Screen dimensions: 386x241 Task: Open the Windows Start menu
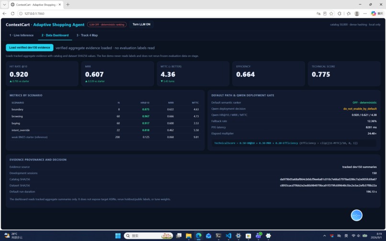tap(118, 236)
